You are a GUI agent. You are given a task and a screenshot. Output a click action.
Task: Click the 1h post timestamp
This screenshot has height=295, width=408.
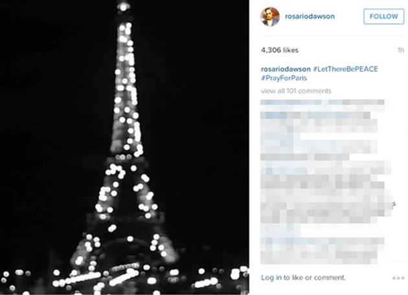401,50
